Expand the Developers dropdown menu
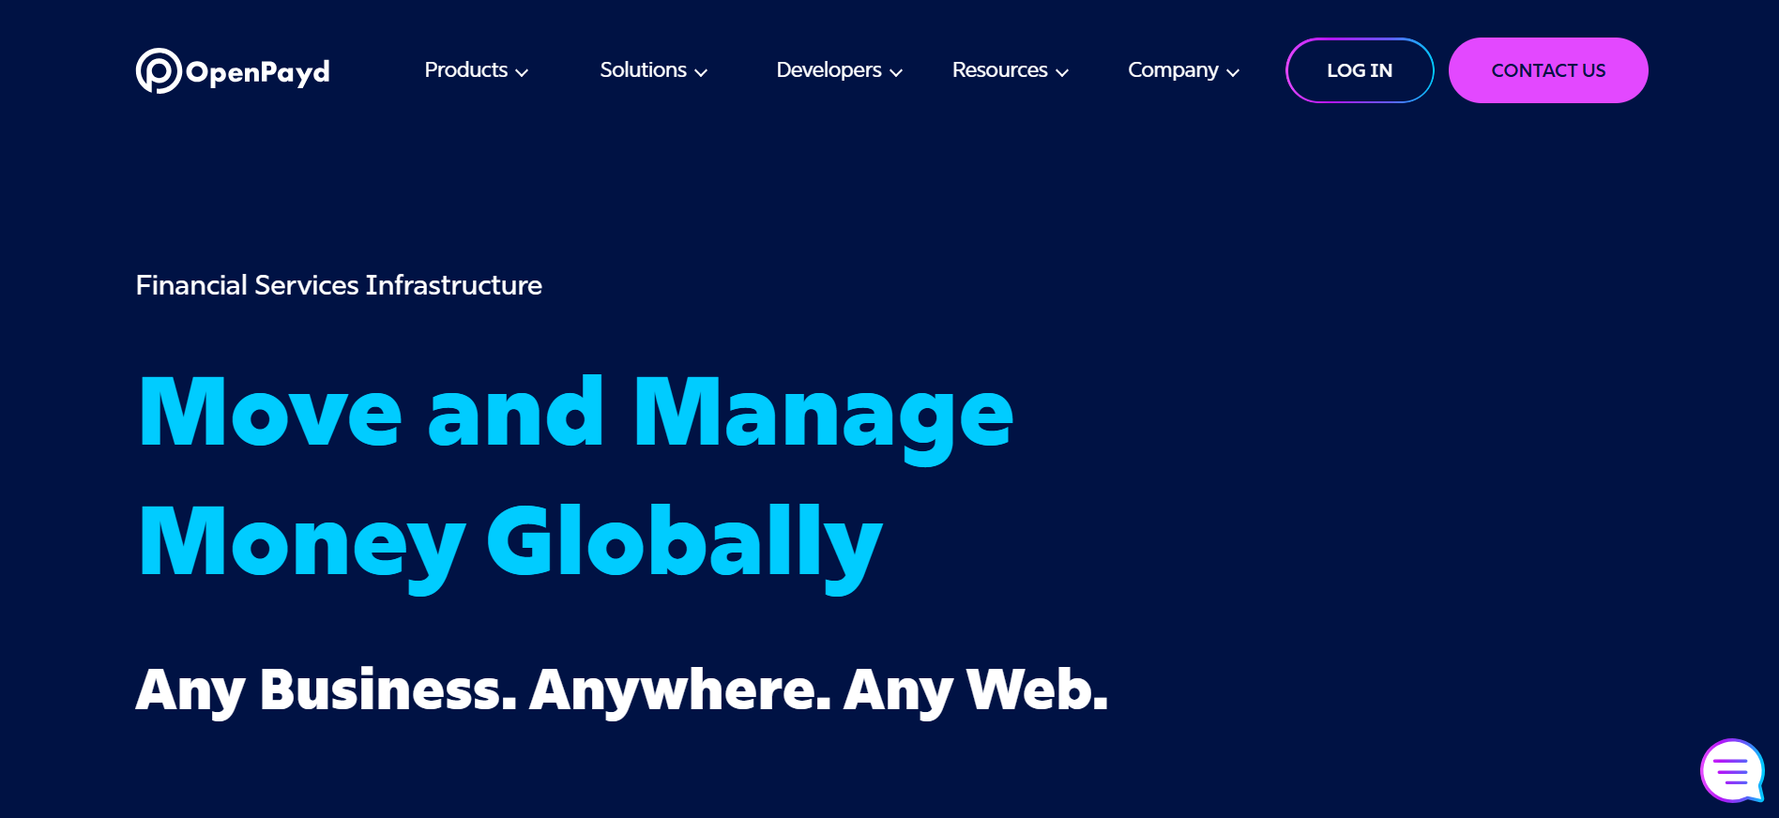 click(840, 70)
